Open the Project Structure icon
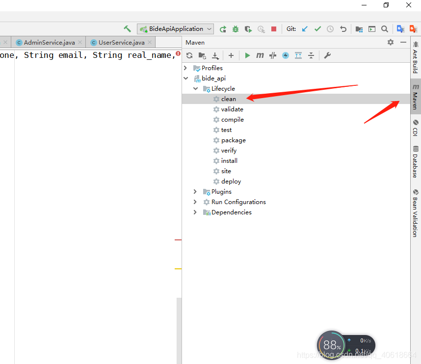 [x=359, y=29]
